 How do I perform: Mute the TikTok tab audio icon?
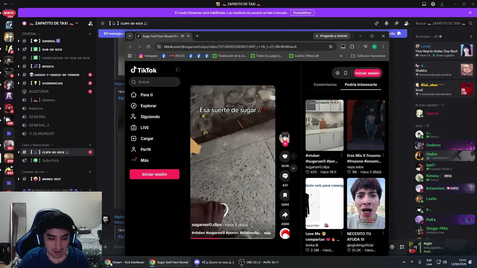pos(182,36)
